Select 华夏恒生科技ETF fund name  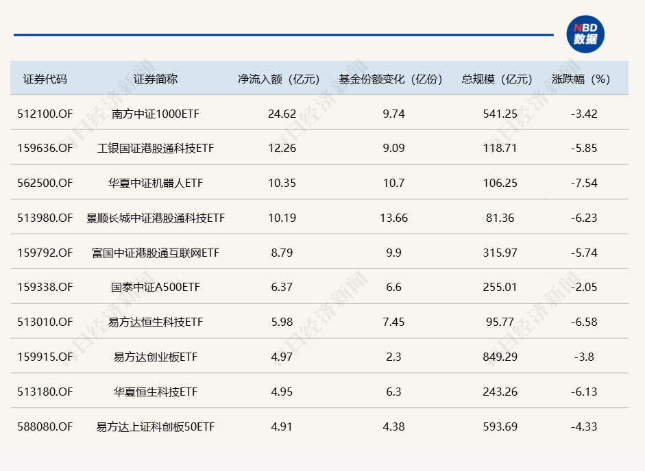click(156, 392)
